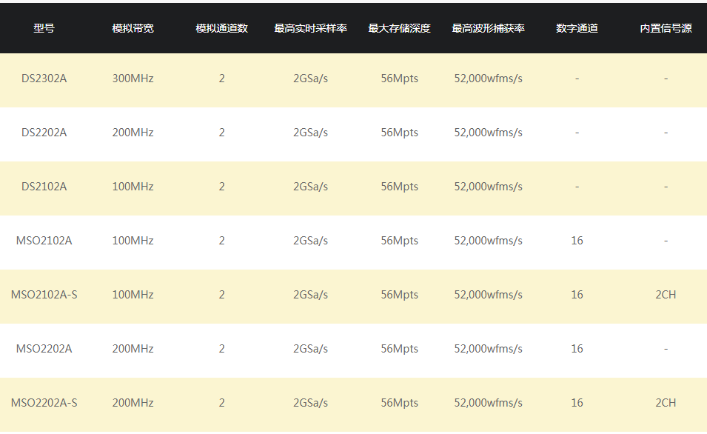The width and height of the screenshot is (707, 434).
Task: Click 56Mpts in the DS2202A row
Action: [x=399, y=133]
